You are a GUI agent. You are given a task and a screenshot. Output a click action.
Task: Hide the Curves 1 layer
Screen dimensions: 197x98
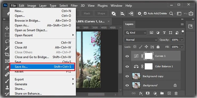tap(127, 56)
